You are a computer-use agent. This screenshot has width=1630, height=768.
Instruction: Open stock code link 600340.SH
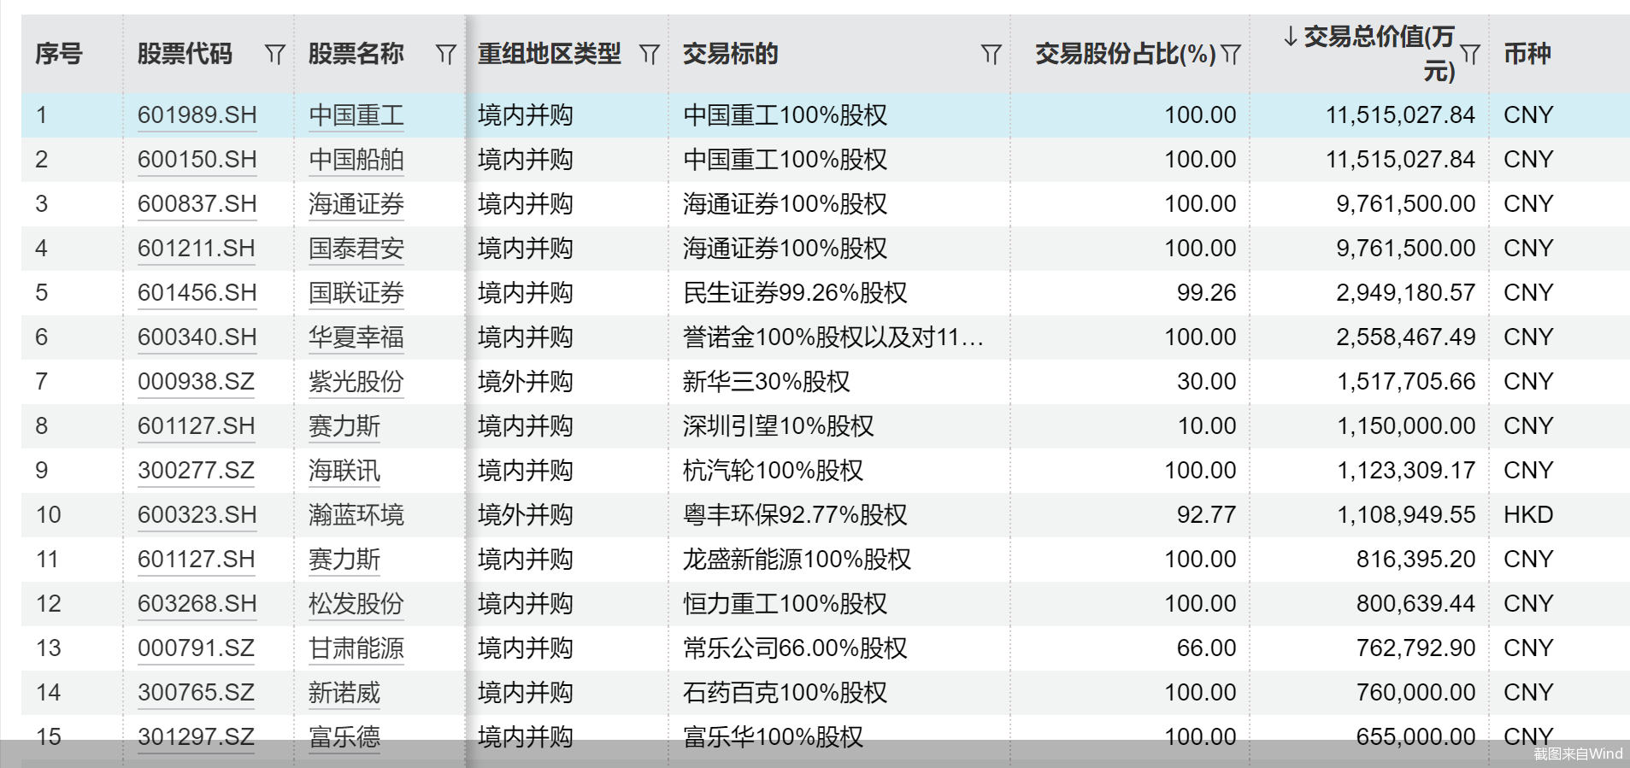[x=197, y=337]
